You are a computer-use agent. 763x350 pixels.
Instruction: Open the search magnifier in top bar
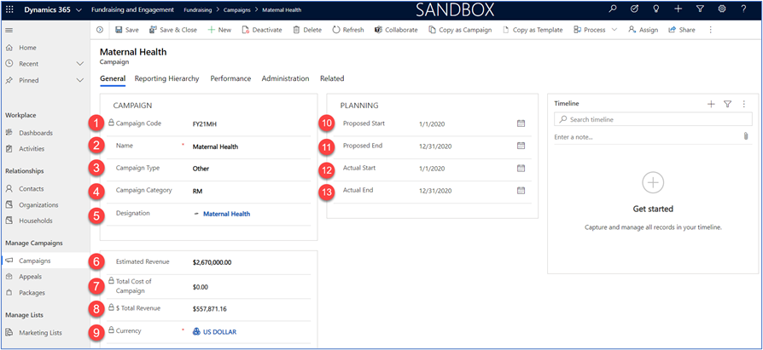click(x=613, y=9)
